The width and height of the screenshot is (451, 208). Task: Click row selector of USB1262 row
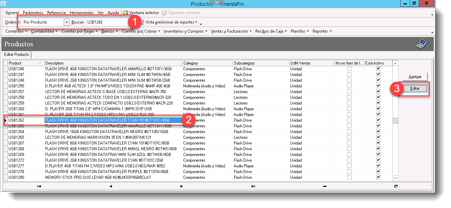[x=5, y=120]
